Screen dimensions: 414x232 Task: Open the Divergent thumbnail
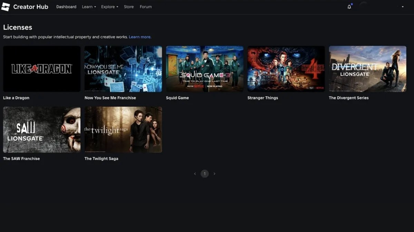pyautogui.click(x=367, y=69)
